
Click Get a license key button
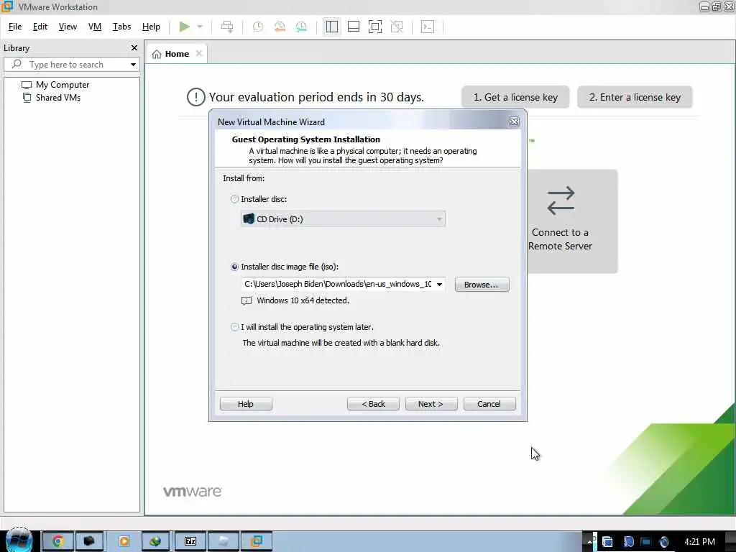click(515, 97)
